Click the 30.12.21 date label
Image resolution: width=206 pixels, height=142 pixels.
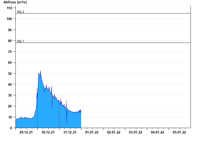48,132
